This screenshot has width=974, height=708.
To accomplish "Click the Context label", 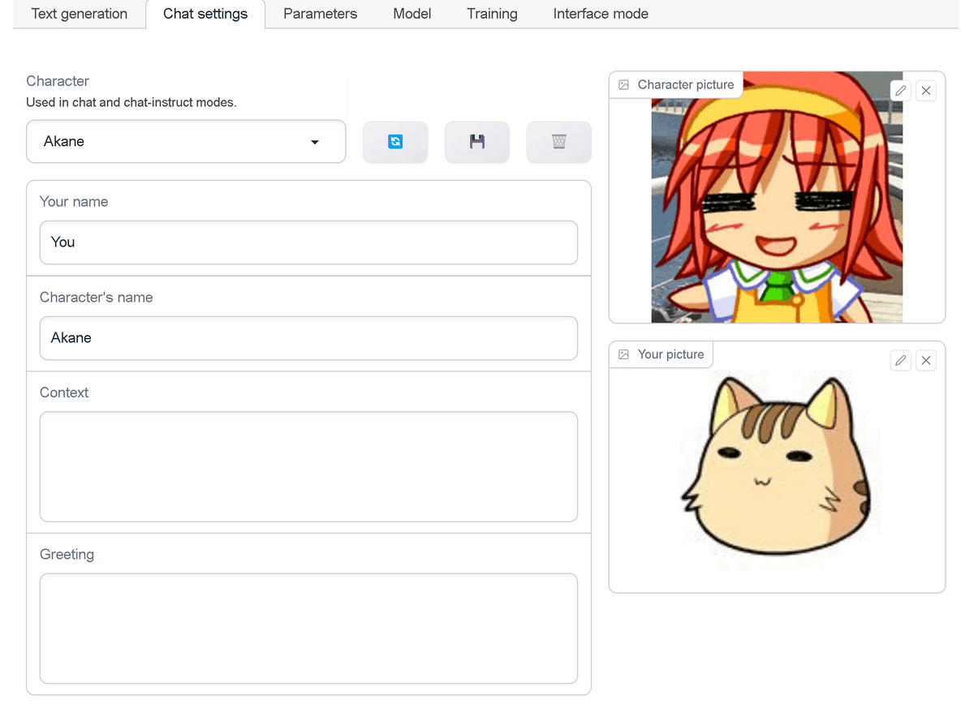I will pos(64,393).
